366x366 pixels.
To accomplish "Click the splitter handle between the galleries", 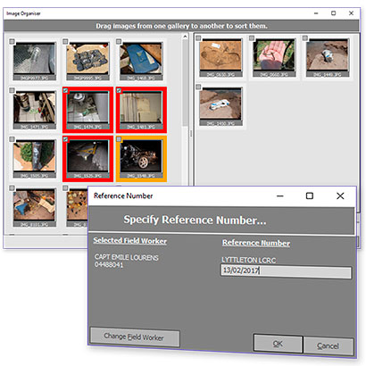I will (191, 134).
